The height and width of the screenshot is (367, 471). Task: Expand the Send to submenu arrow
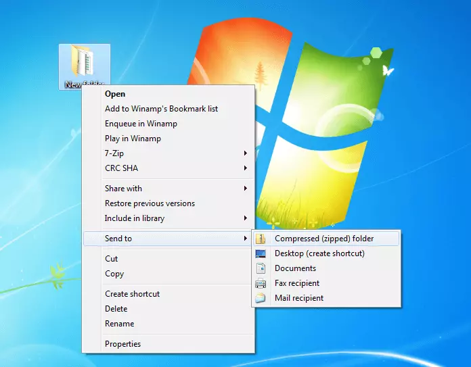pyautogui.click(x=246, y=239)
